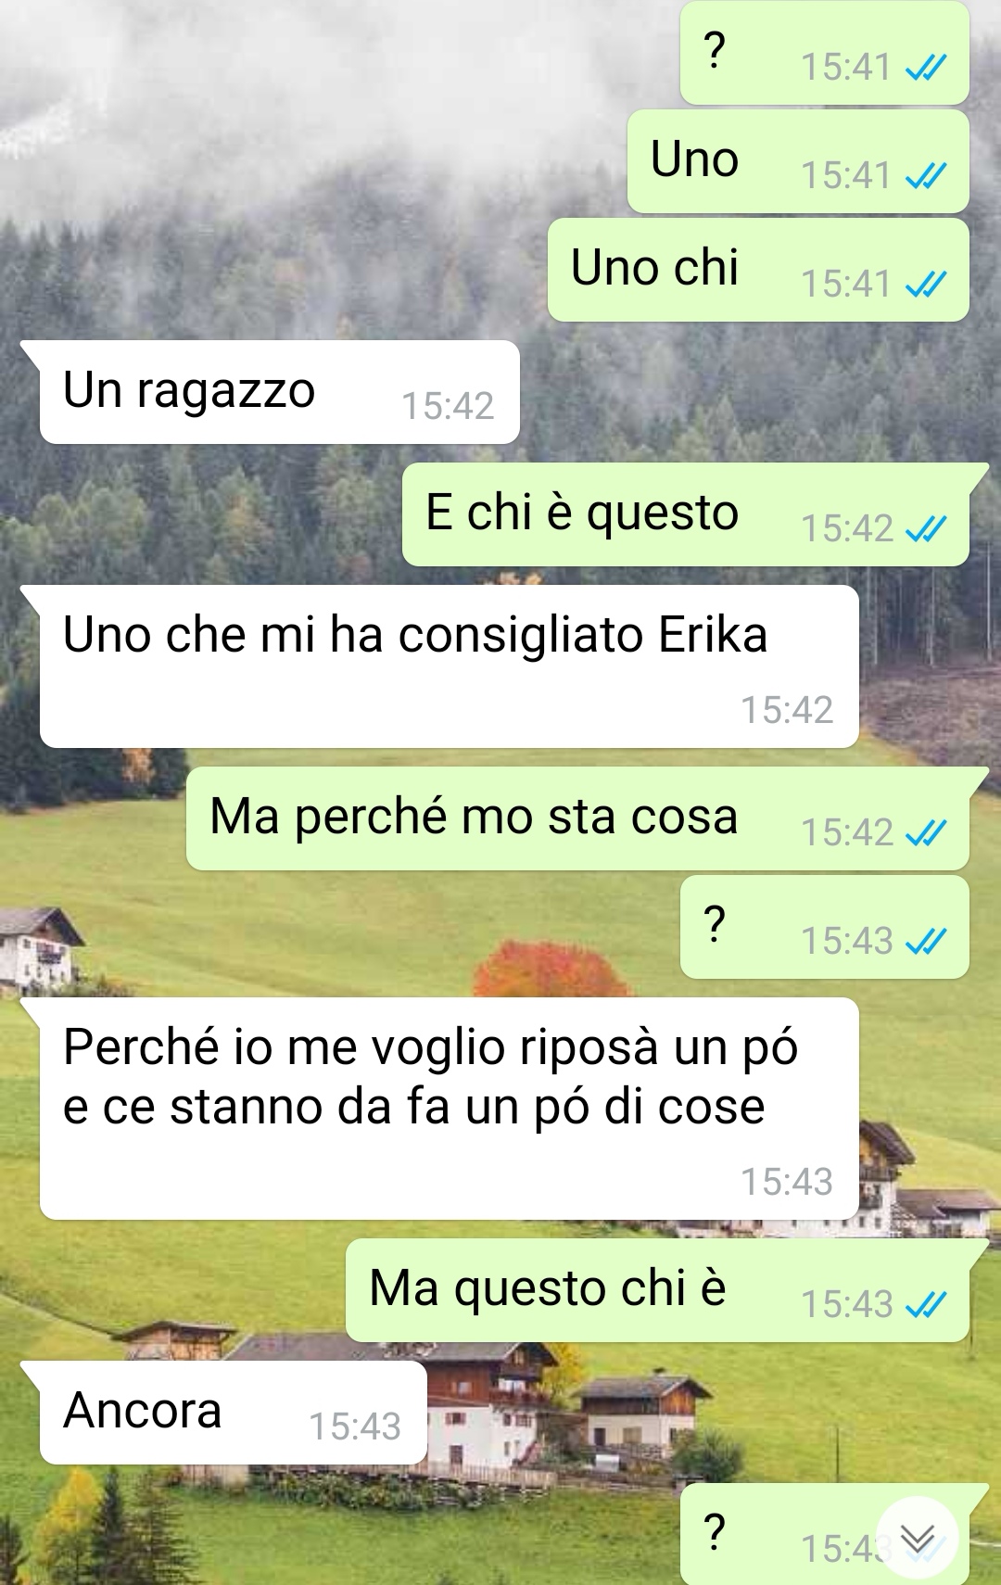Click the 15:43 timestamp on 'Ancora'
Screen dimensions: 1001x1585
355,1426
